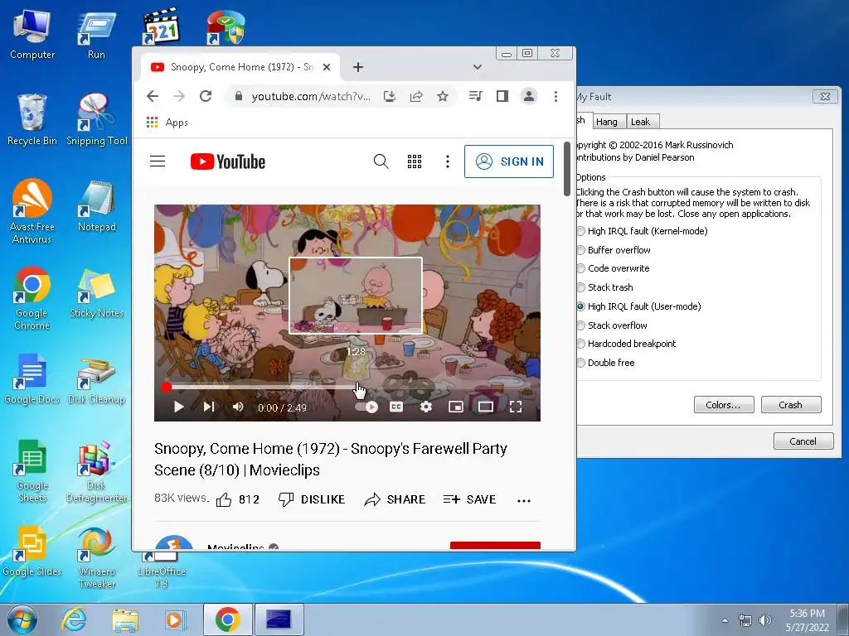Click the Chrome page scrollbar

coord(567,169)
